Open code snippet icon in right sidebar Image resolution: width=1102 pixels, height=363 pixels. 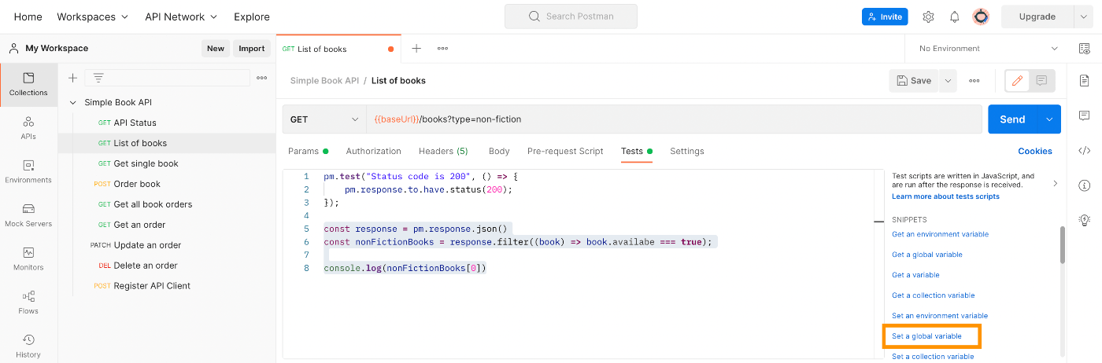[x=1085, y=151]
